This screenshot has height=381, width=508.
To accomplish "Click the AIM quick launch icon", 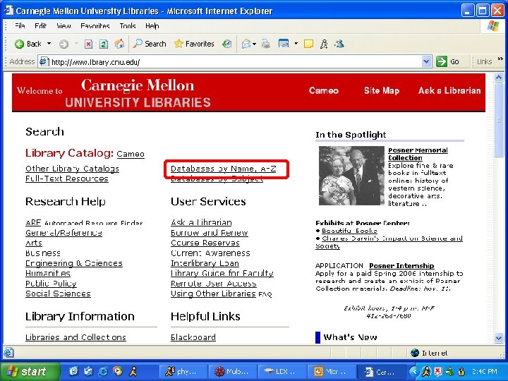I will (x=133, y=371).
